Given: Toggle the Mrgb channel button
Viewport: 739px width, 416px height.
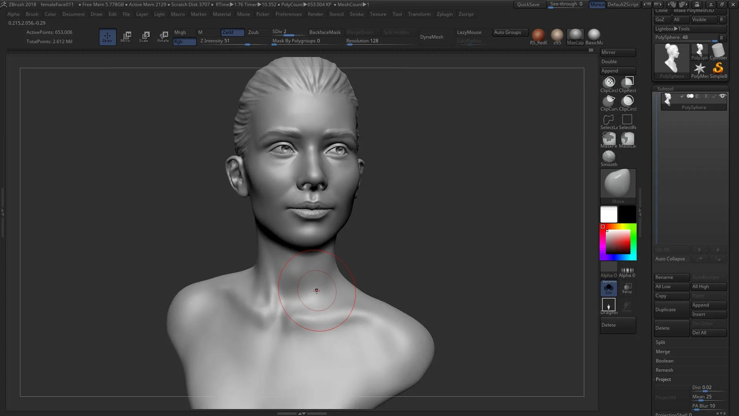Looking at the screenshot, I should (x=180, y=32).
